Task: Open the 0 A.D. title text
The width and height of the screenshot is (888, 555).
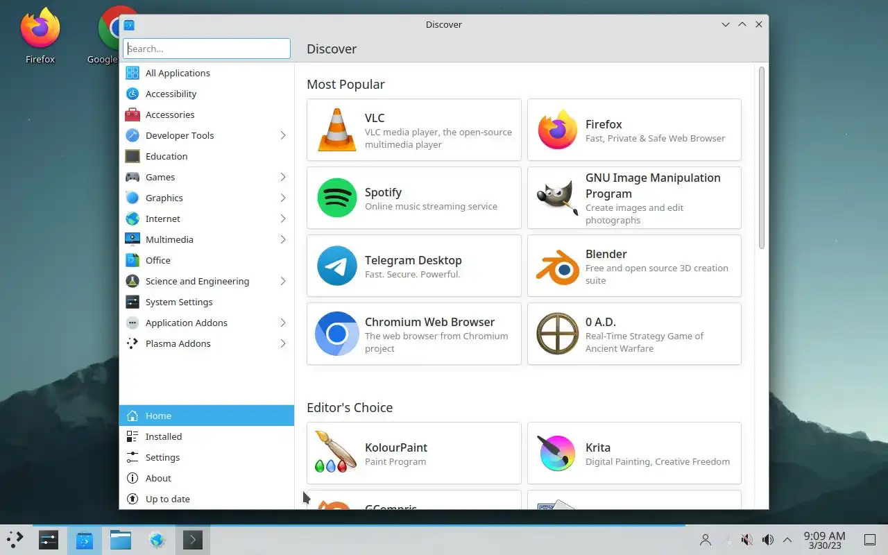Action: [600, 322]
